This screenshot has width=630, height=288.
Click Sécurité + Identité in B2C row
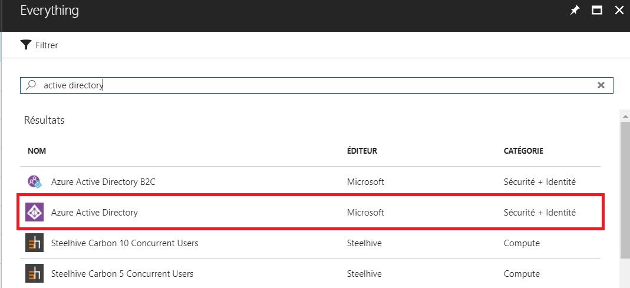(540, 182)
